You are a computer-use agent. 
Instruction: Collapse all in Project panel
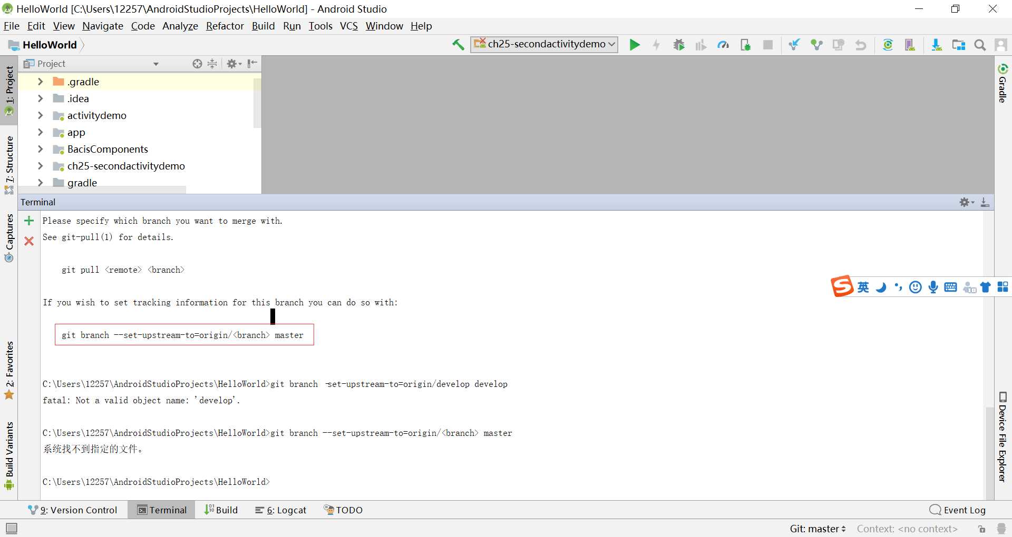click(212, 64)
